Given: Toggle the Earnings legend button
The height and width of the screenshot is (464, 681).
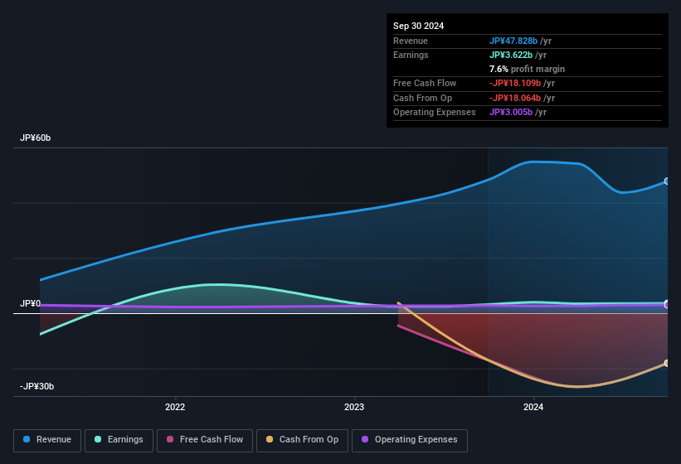Looking at the screenshot, I should click(119, 441).
